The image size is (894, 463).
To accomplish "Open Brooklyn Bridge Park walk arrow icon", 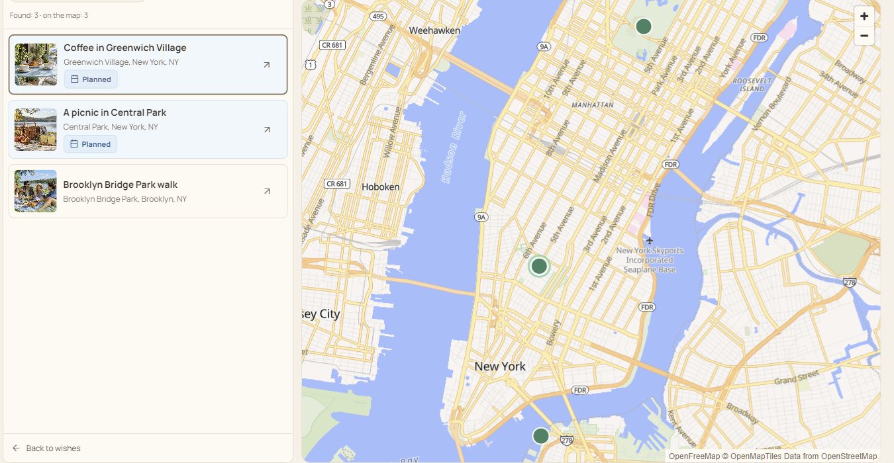I will tap(267, 191).
